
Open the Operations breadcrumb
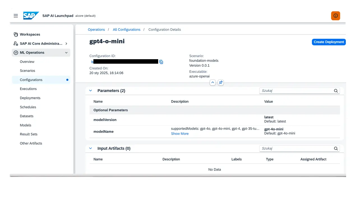click(x=96, y=29)
